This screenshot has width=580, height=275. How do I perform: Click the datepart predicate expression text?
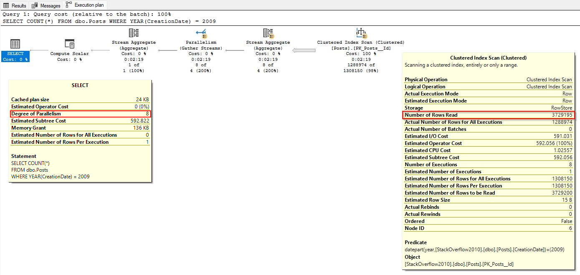pos(484,250)
